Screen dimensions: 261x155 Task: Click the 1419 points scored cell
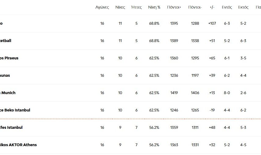174,93
